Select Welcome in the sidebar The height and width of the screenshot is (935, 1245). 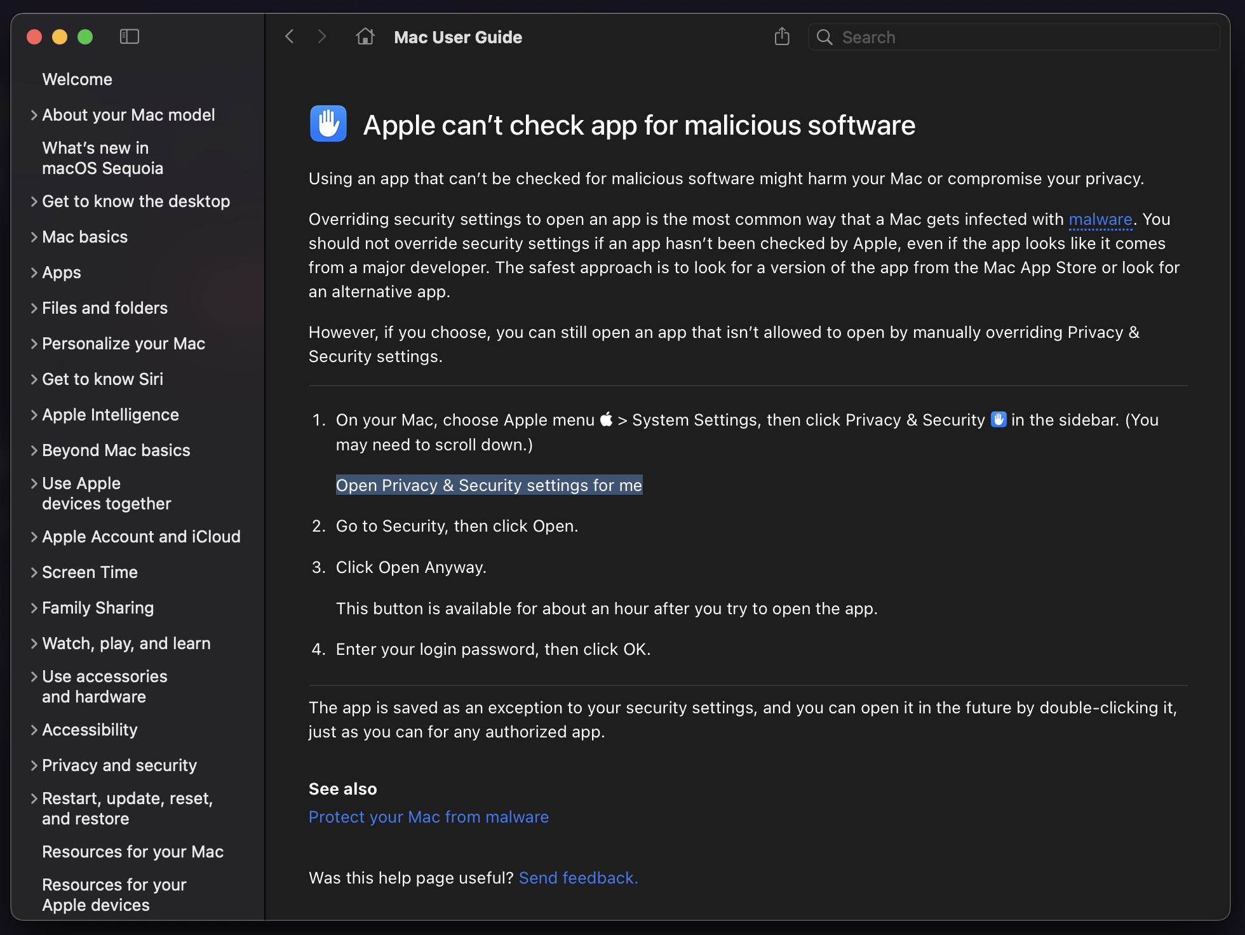coord(77,79)
